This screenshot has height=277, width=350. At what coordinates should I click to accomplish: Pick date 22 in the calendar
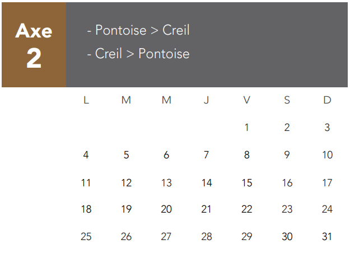[246, 209]
